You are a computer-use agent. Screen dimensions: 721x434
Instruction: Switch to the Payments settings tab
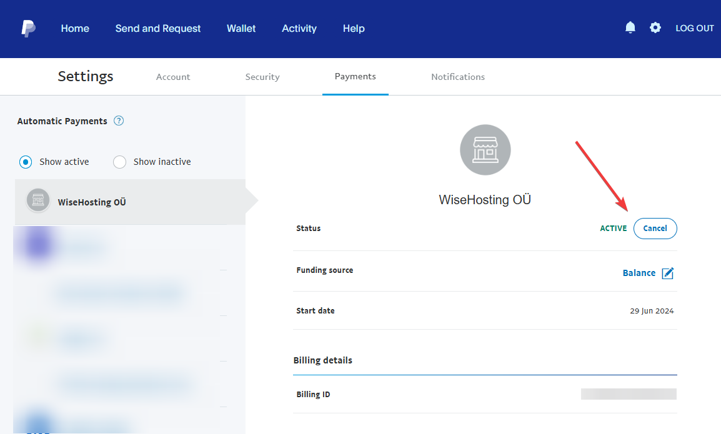[x=355, y=76]
